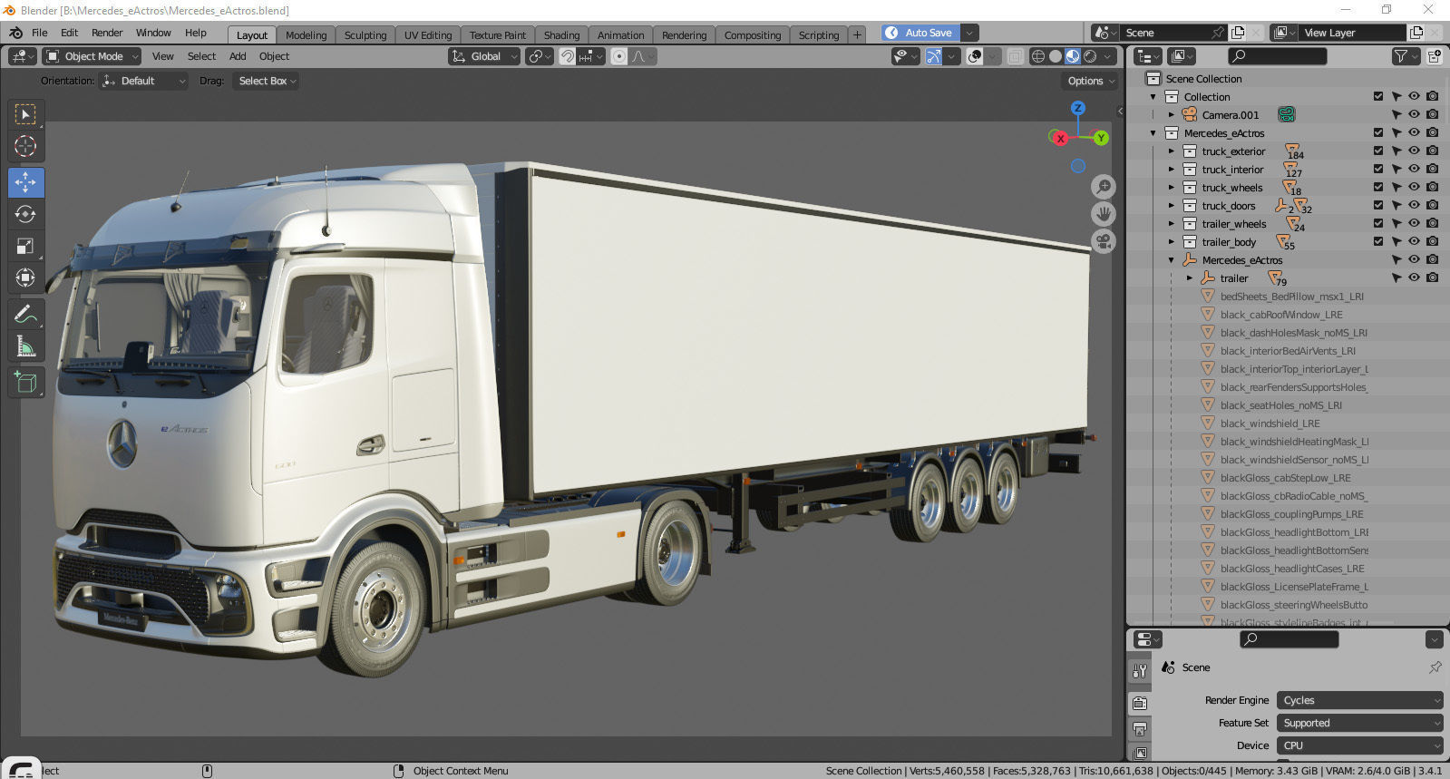Open Render Engine Cycles dropdown
This screenshot has height=779, width=1450.
tap(1359, 700)
